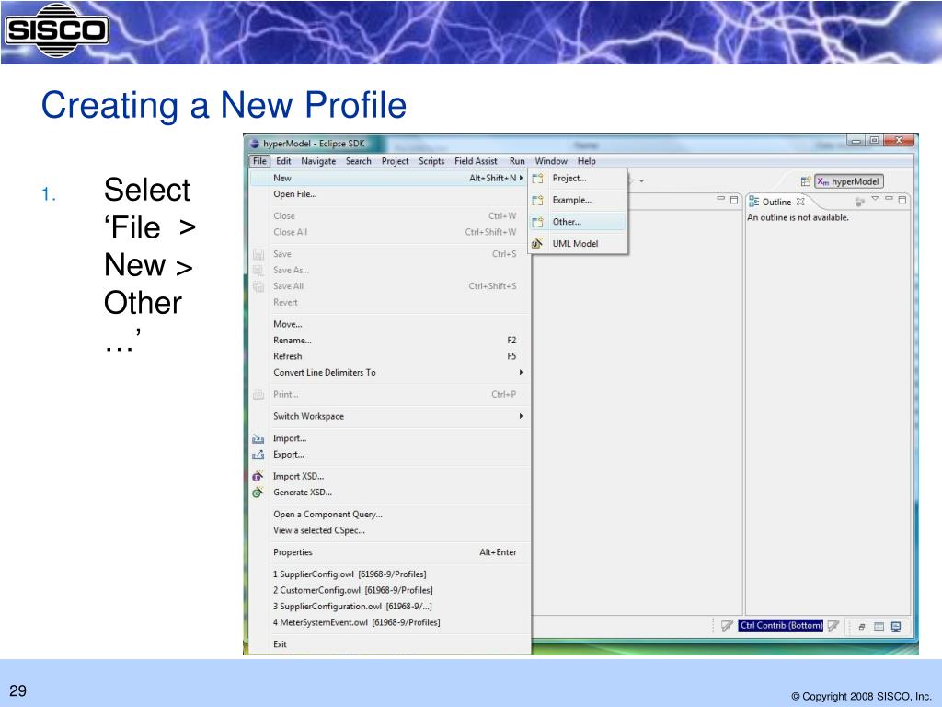This screenshot has width=942, height=707.
Task: Open Properties from File menu
Action: [x=389, y=552]
